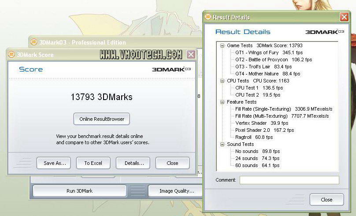
Task: Click the 3DMark03 logo in Result Details
Action: pyautogui.click(x=325, y=32)
